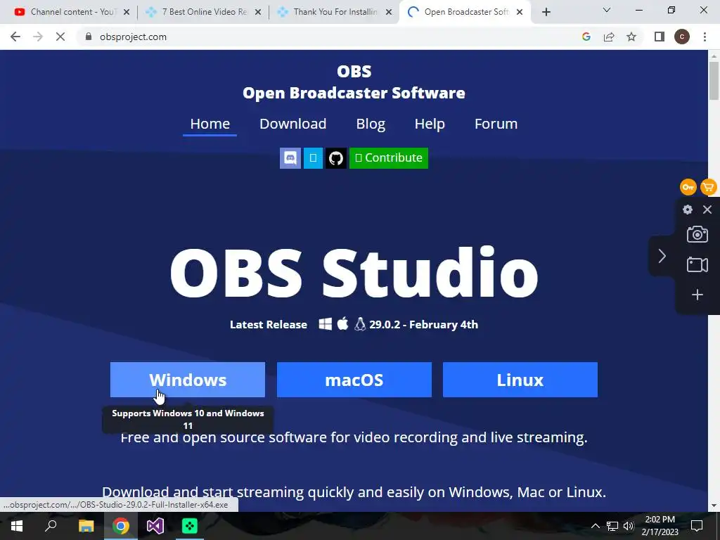The height and width of the screenshot is (540, 720).
Task: Click the 29.0.2 - February 4th text
Action: tap(424, 325)
